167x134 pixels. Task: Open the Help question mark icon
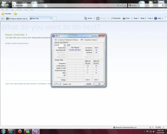(x=156, y=18)
